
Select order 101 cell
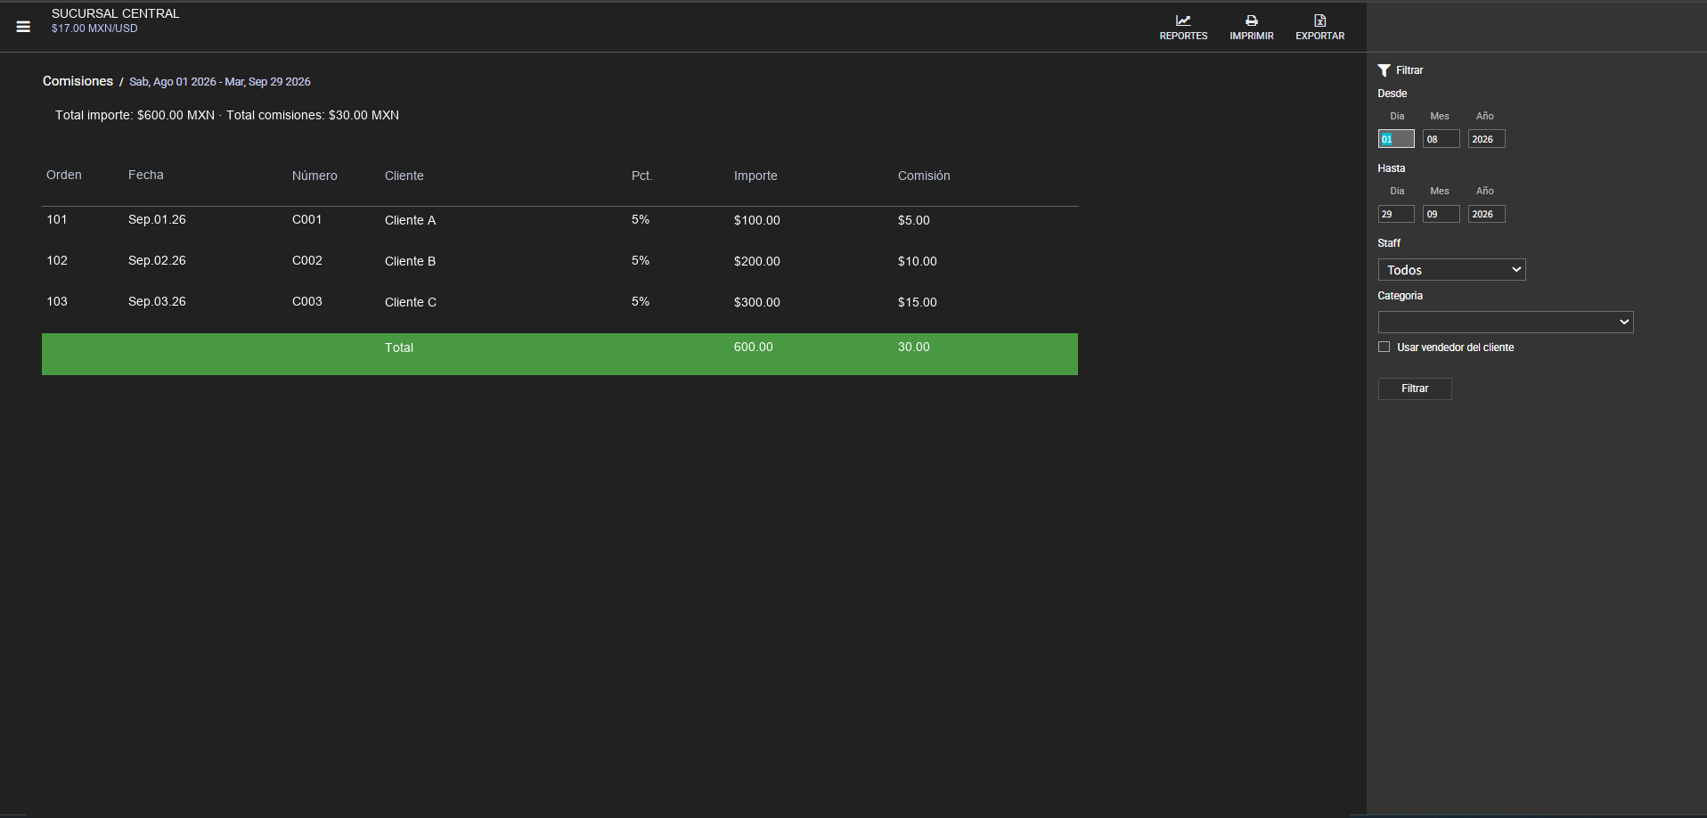(57, 219)
